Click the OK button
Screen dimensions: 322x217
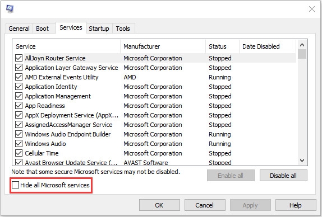(159, 205)
